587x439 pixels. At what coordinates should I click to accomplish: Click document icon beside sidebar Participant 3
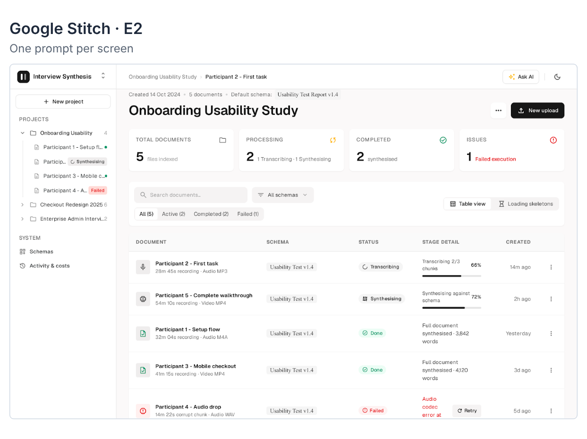tap(37, 176)
